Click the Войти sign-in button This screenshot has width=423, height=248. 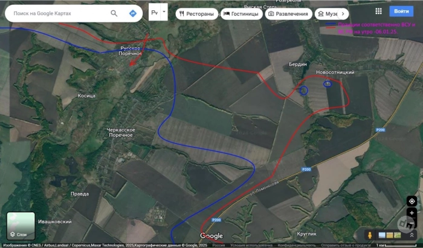click(x=401, y=11)
